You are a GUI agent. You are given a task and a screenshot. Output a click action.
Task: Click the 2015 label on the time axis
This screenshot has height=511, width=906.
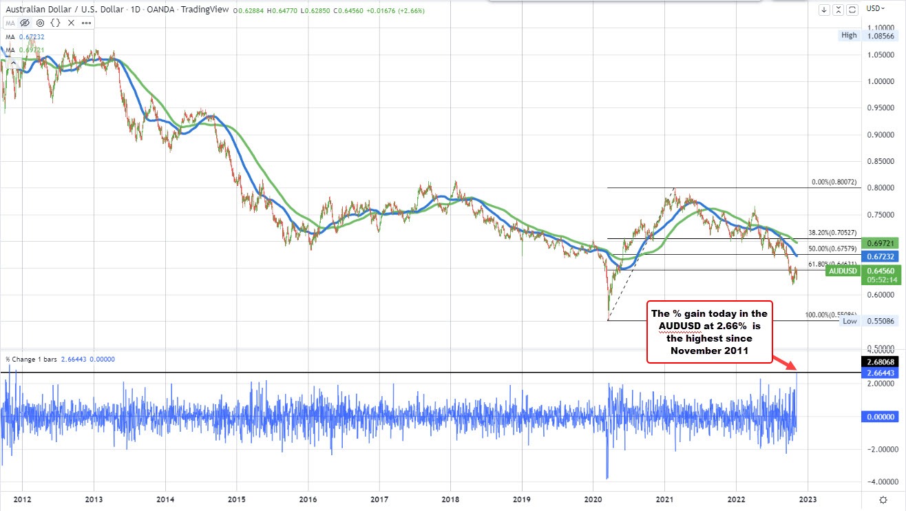coord(236,499)
